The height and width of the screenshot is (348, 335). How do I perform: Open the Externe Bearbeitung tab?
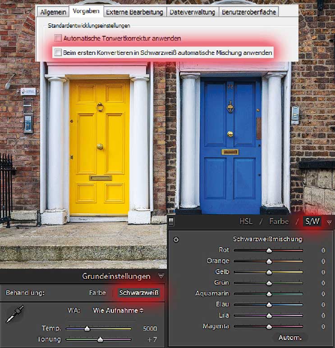click(134, 12)
